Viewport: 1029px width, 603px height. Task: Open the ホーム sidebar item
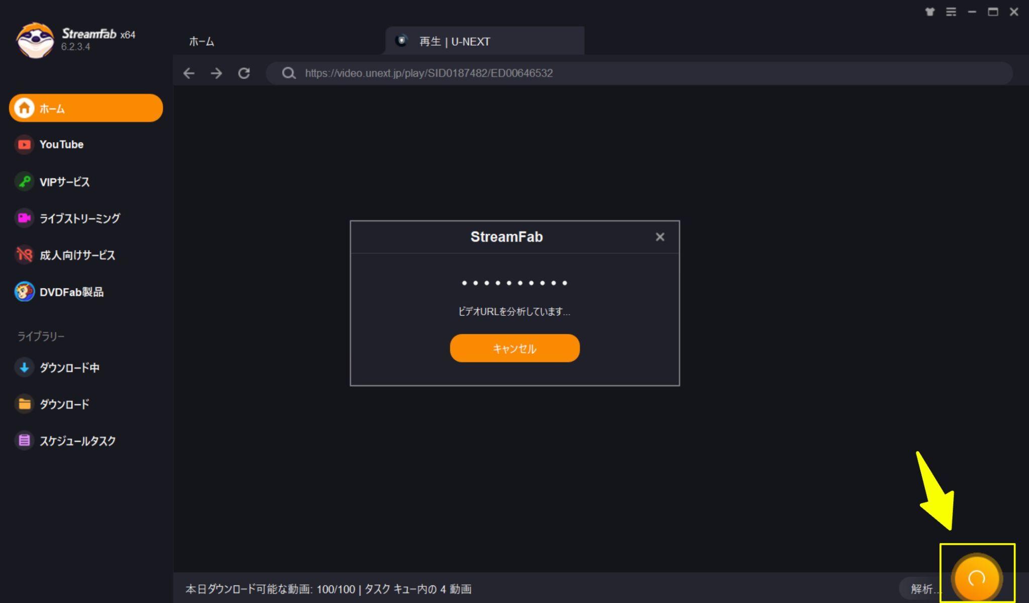(x=86, y=108)
